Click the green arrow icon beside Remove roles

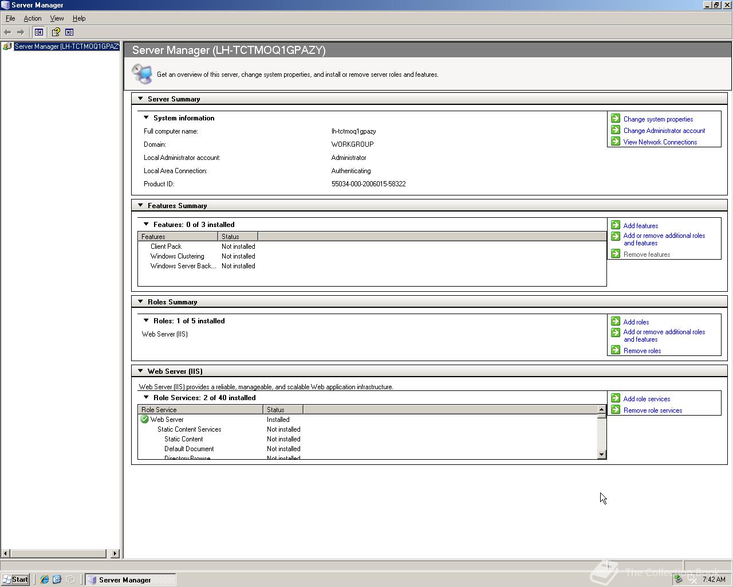616,350
